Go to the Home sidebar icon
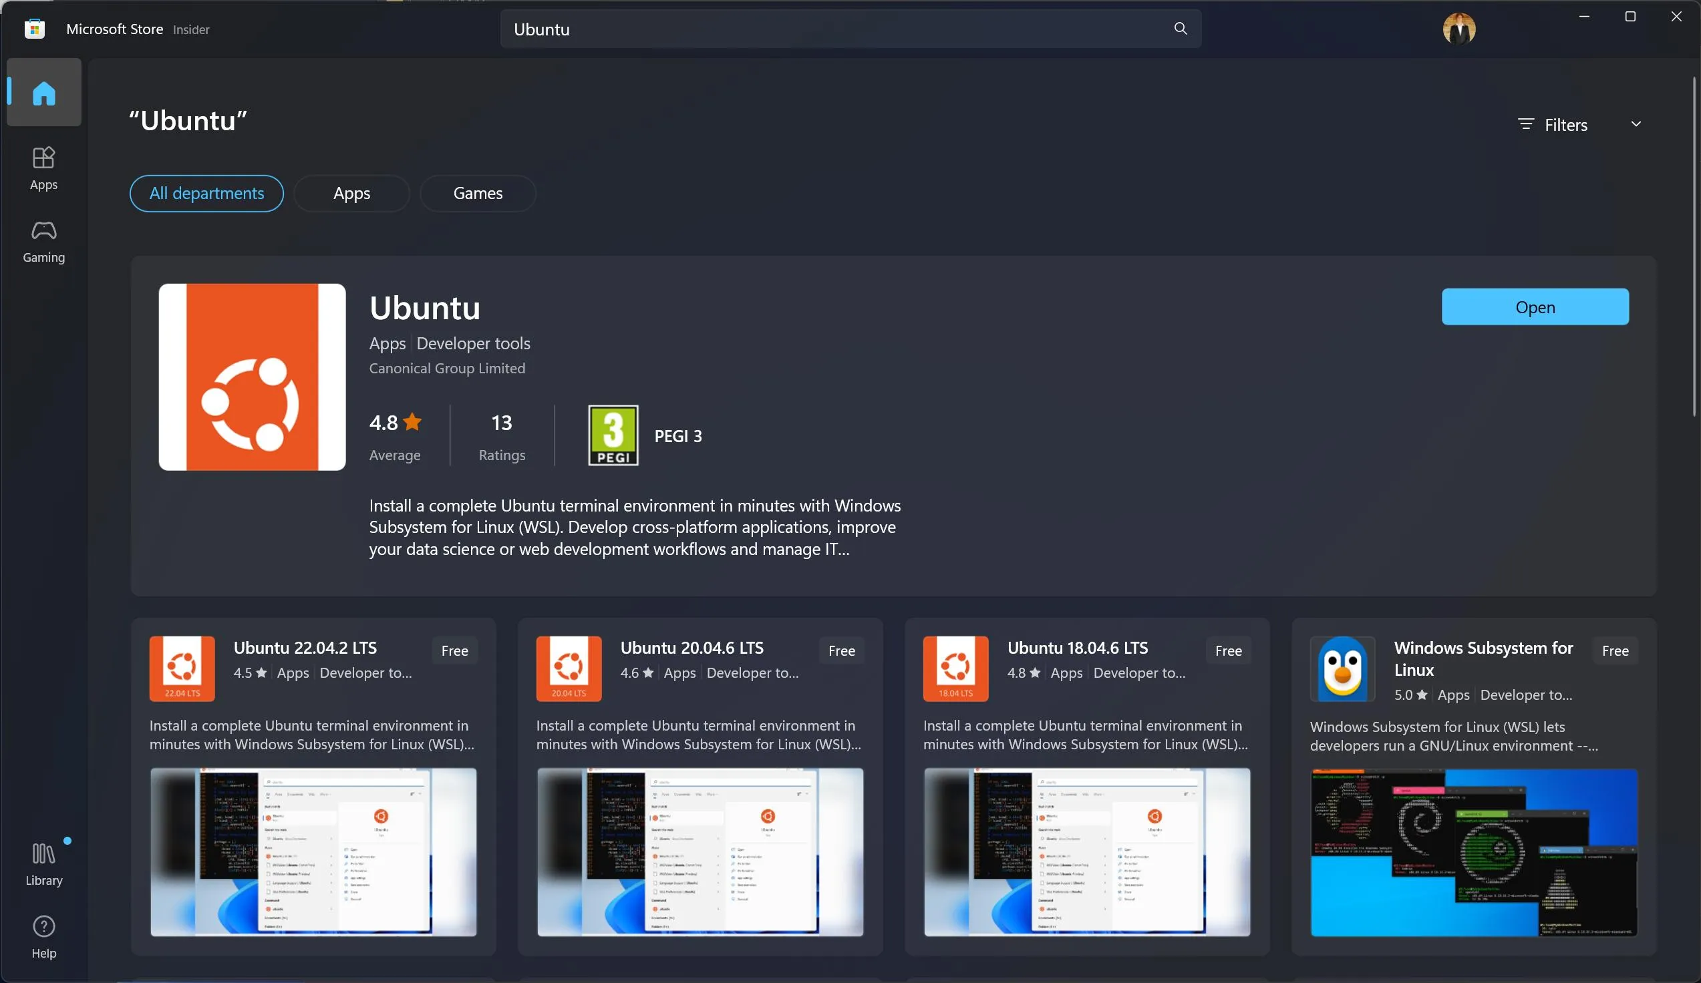Image resolution: width=1701 pixels, height=983 pixels. 44,92
